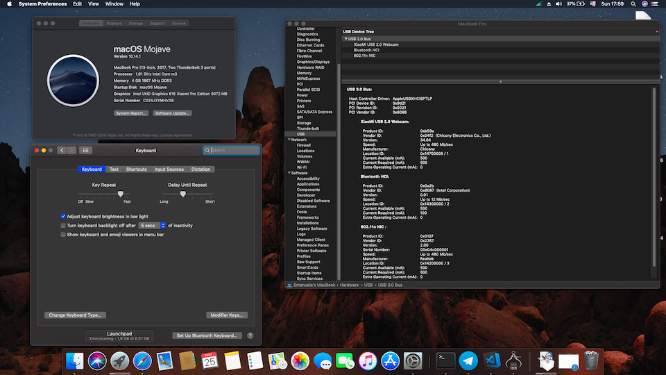
Task: Click the System Report… button
Action: 131,113
